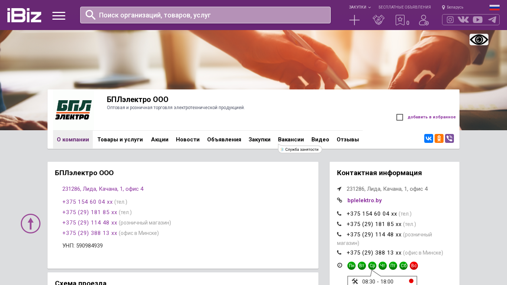Open the Telegram social icon
Image resolution: width=507 pixels, height=285 pixels.
click(x=492, y=20)
